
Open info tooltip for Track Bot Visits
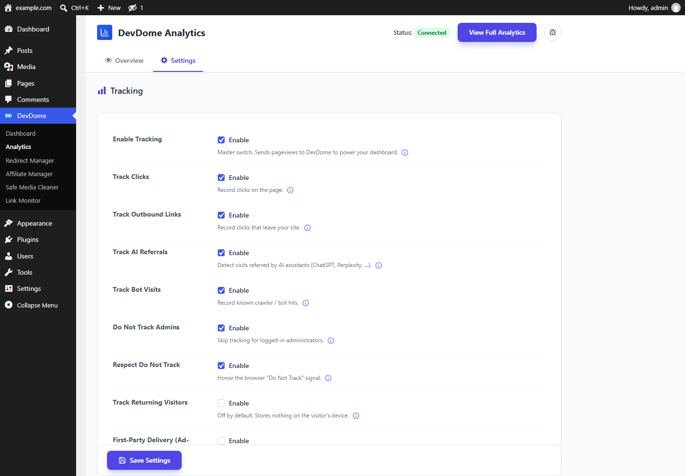pyautogui.click(x=306, y=303)
